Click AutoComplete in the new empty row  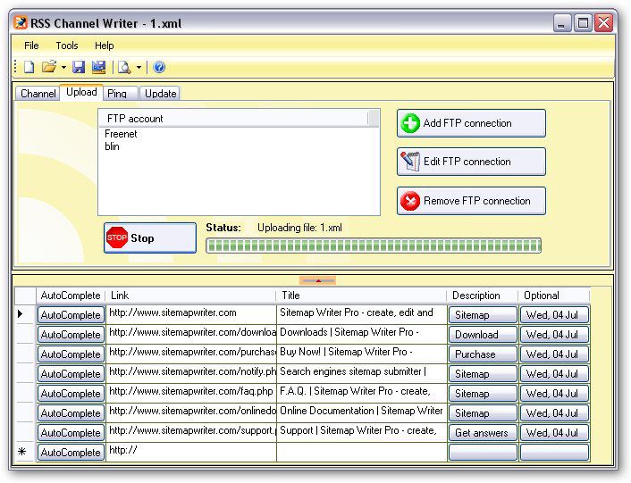71,453
